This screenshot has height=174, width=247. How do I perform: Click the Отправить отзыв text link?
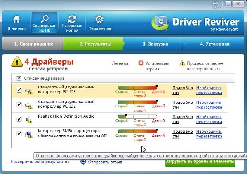105,162
